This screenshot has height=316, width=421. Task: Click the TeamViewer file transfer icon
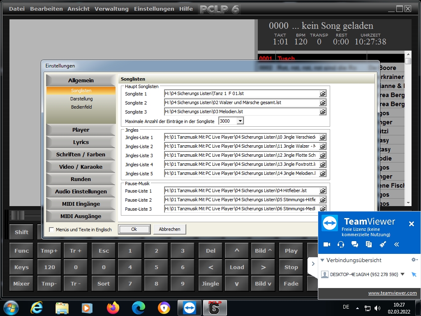(x=368, y=244)
